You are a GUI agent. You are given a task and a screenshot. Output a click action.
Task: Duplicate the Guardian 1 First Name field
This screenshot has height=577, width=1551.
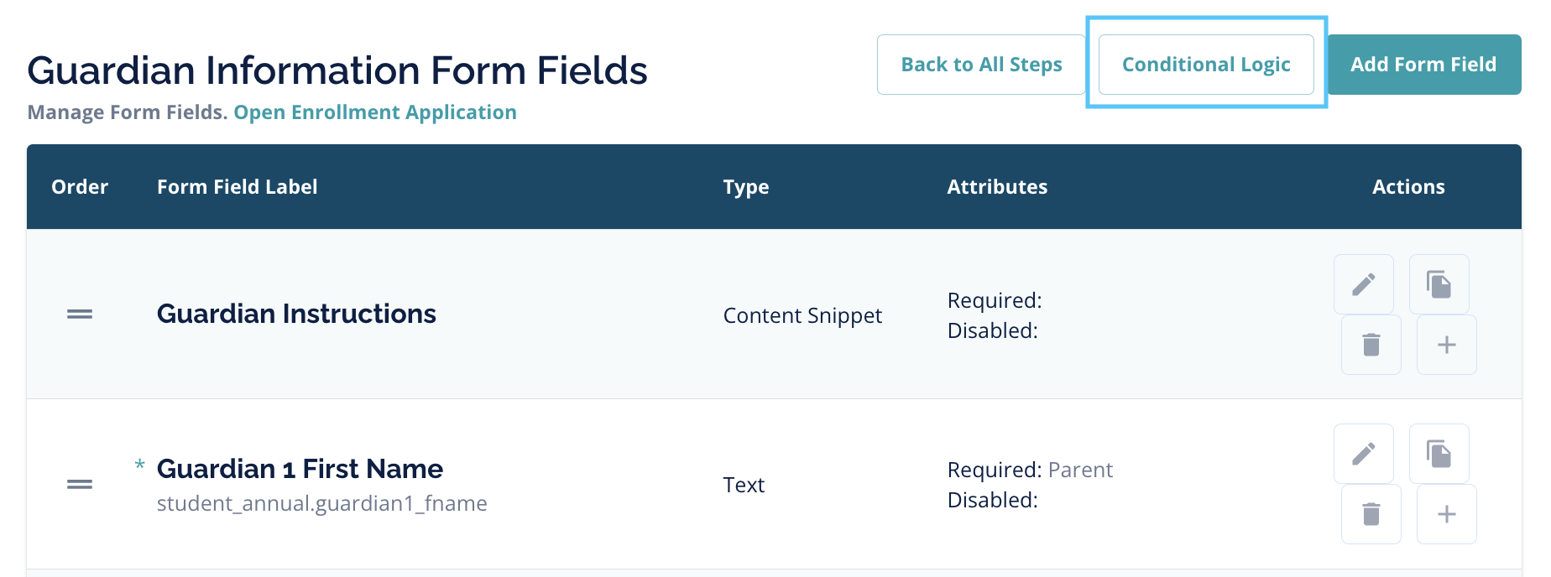pos(1439,454)
